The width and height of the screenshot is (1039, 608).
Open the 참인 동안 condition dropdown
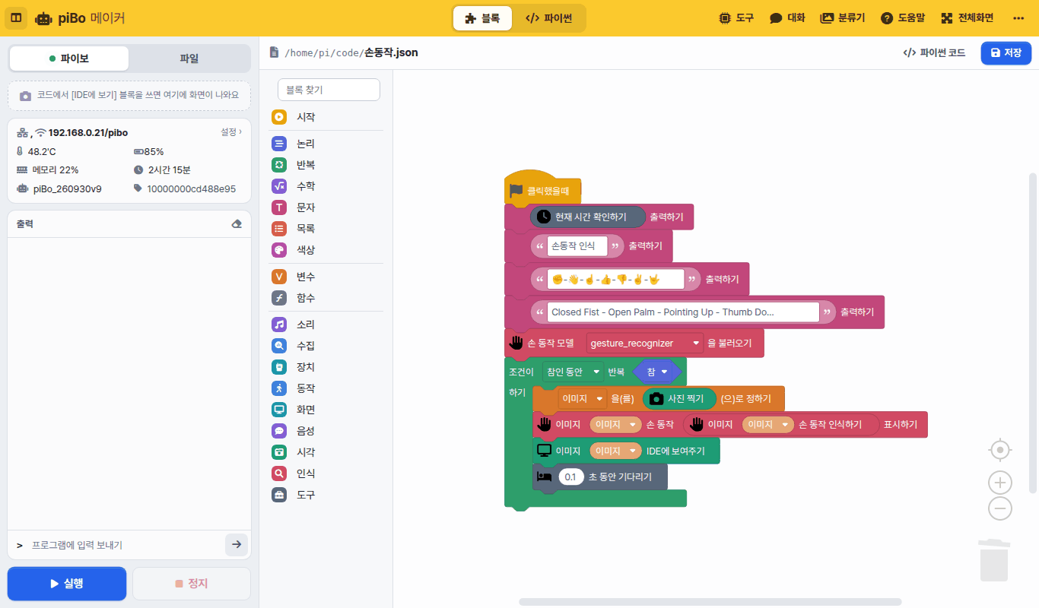[x=573, y=372]
